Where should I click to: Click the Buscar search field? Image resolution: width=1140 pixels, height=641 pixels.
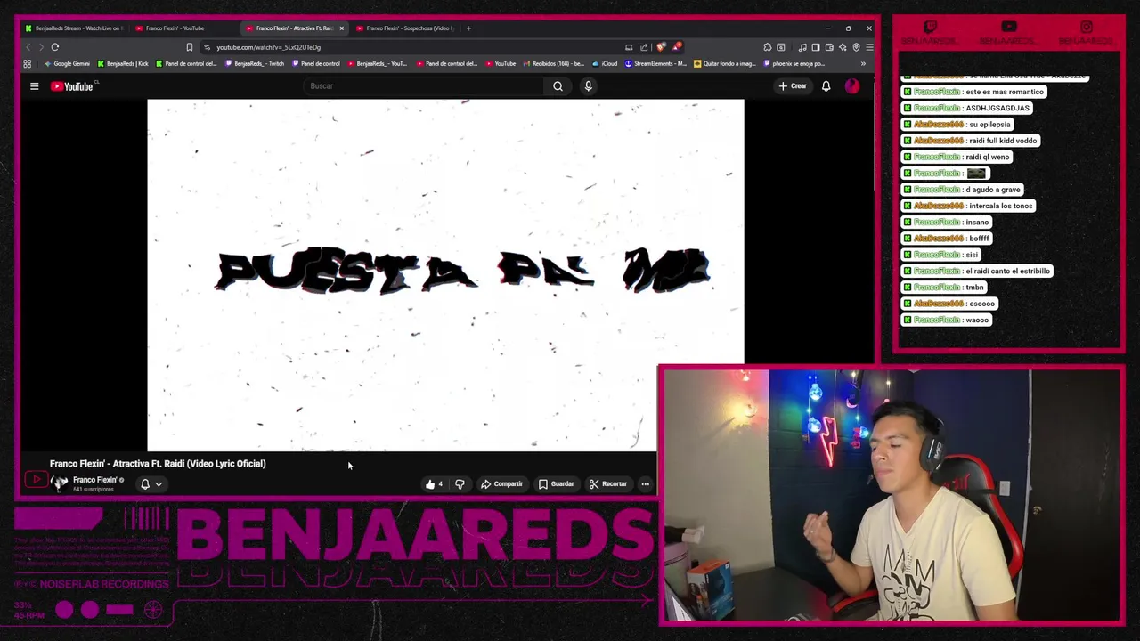(x=424, y=86)
